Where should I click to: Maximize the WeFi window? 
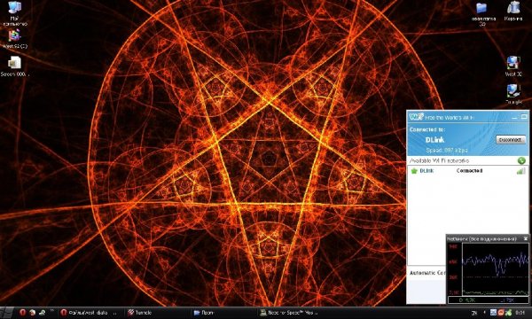point(524,117)
